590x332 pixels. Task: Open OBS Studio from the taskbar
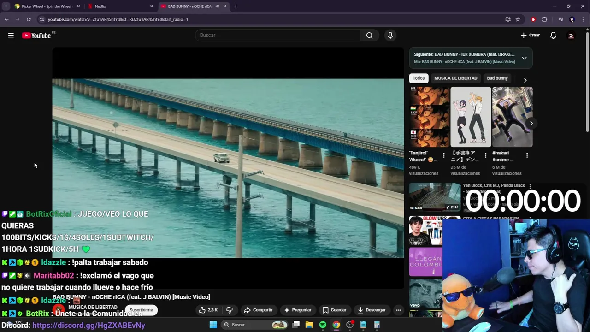350,325
